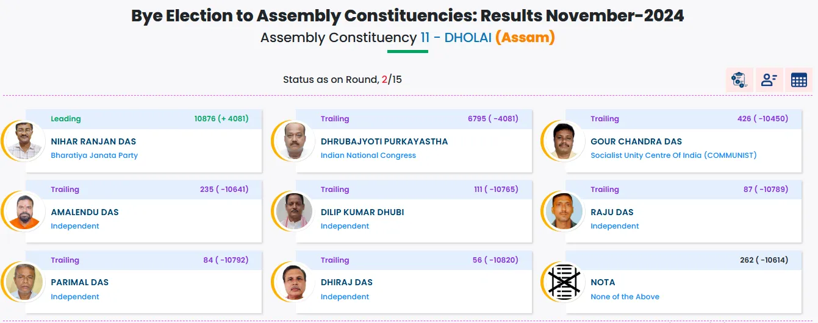Viewport: 818px width, 323px height.
Task: Click the Bharatiya Janata Party label
Action: pyautogui.click(x=94, y=155)
